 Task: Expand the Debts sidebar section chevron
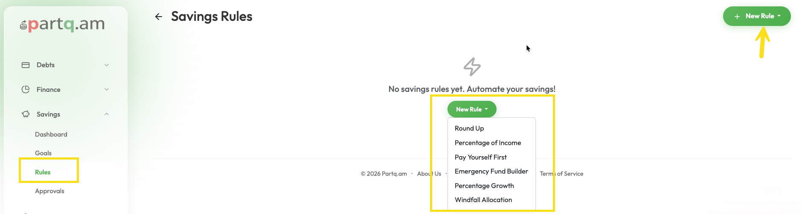click(x=107, y=65)
